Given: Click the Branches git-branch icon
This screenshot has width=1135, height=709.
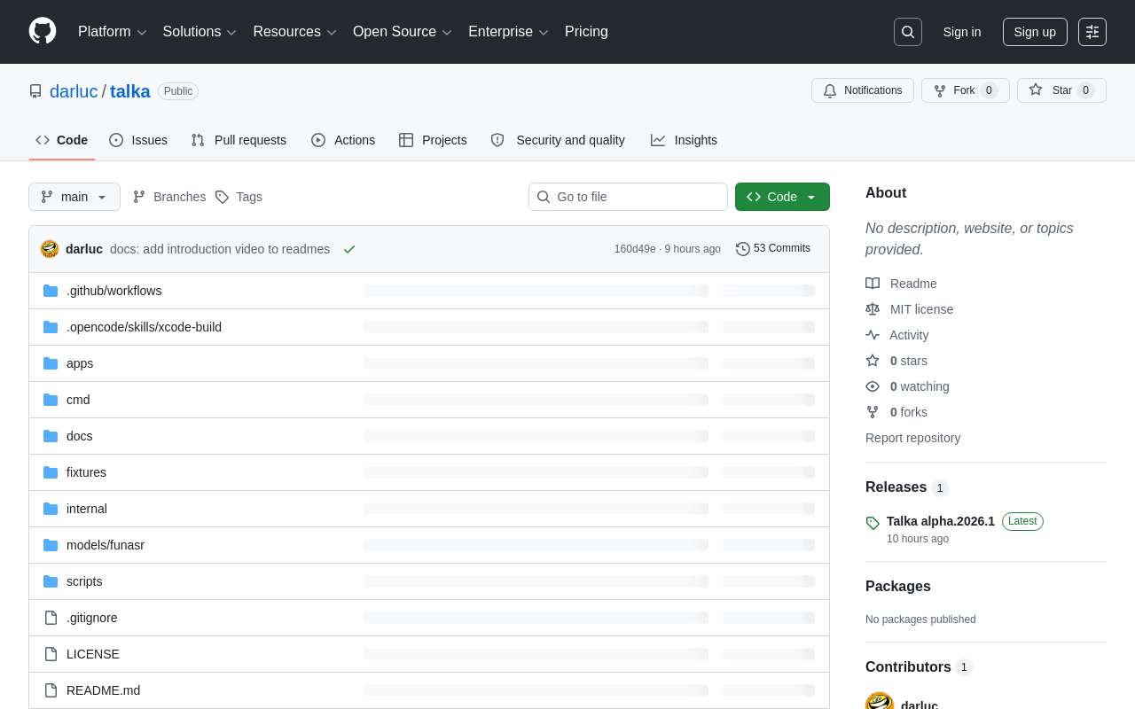Looking at the screenshot, I should click(x=139, y=197).
